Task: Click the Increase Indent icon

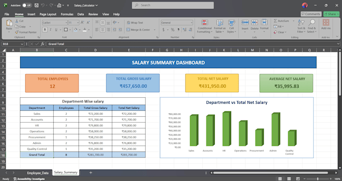Action: 120,30
